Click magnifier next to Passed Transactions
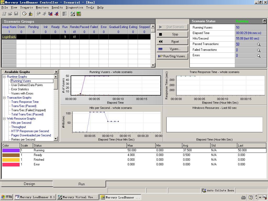268x201 pixels. coord(259,44)
